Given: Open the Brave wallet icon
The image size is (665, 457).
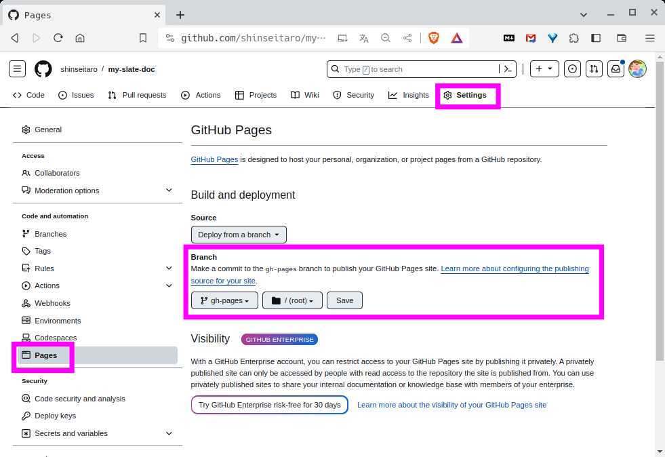Looking at the screenshot, I should [x=622, y=38].
